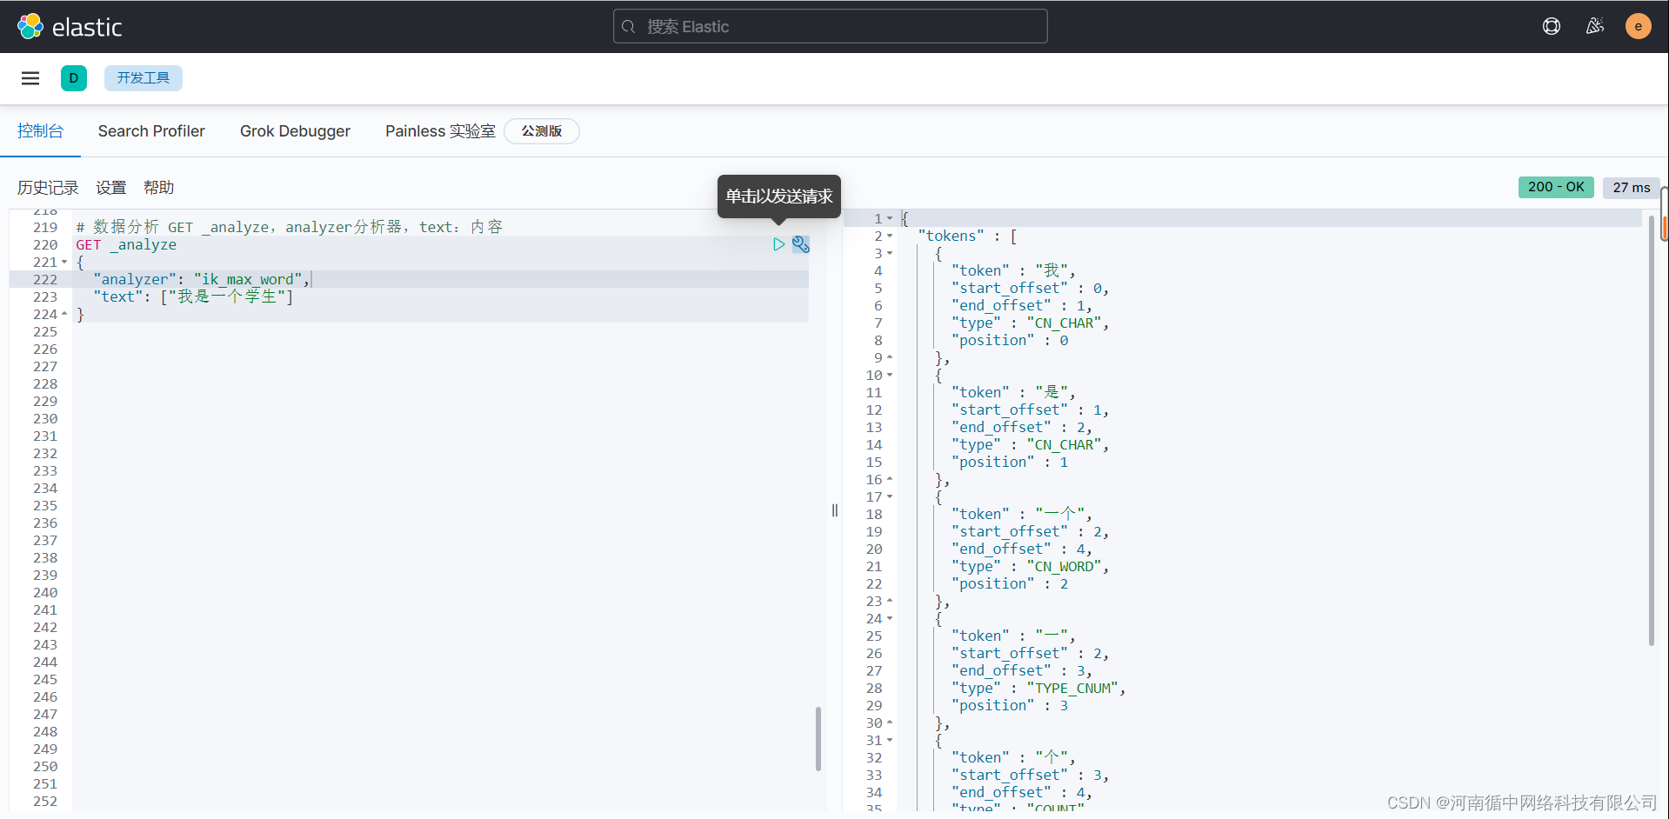The image size is (1669, 819).
Task: Focus the 搜索 Elastic search field
Action: [x=831, y=27]
